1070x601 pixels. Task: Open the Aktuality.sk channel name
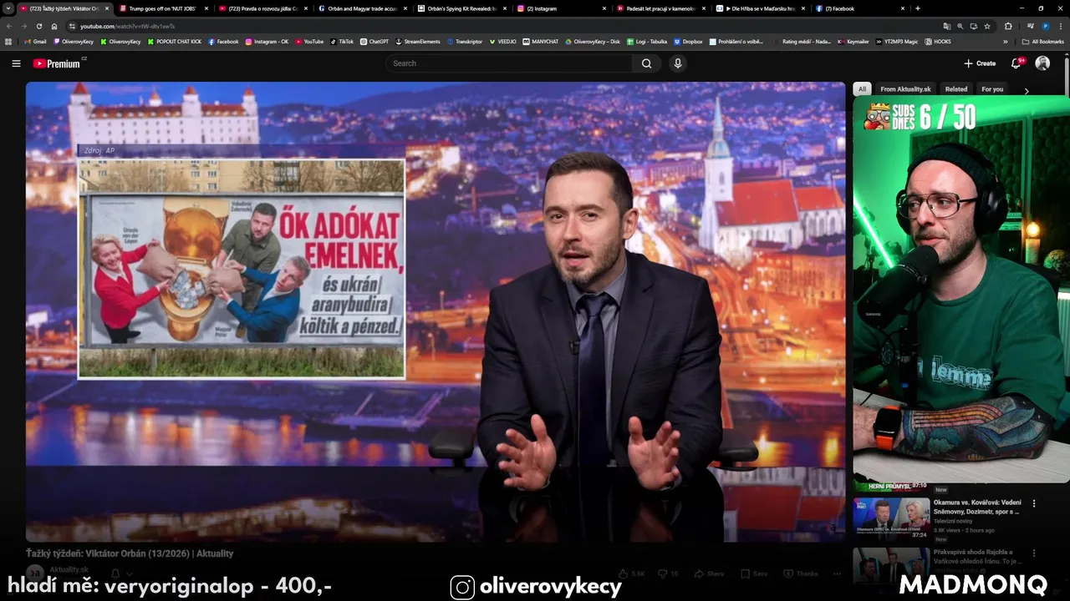[x=69, y=569]
